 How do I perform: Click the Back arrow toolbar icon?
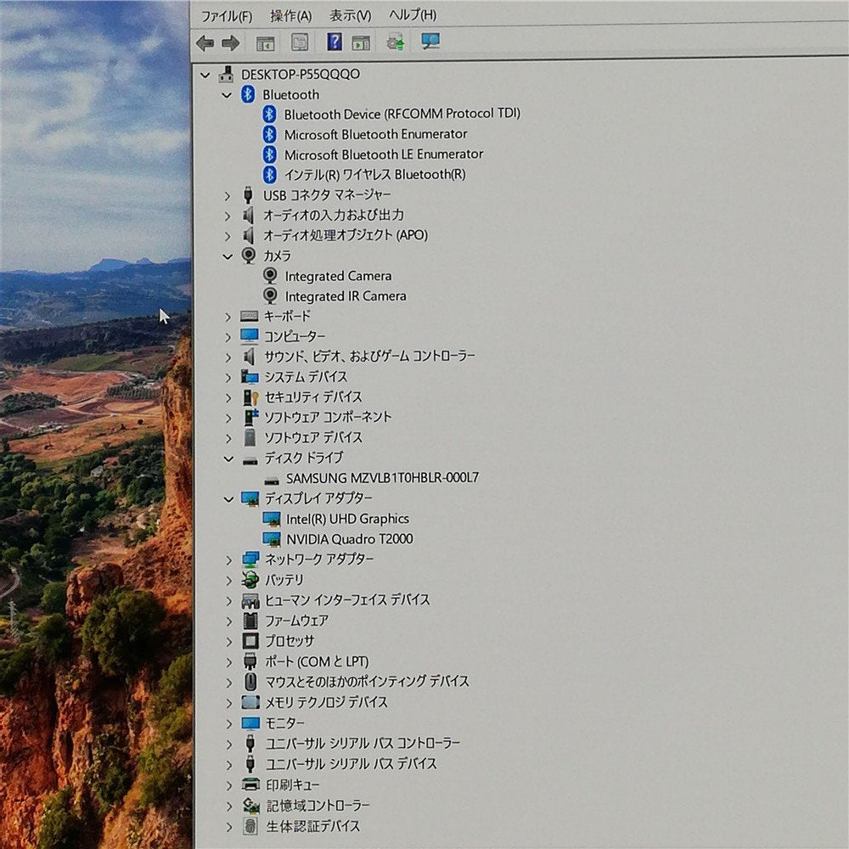click(x=205, y=42)
